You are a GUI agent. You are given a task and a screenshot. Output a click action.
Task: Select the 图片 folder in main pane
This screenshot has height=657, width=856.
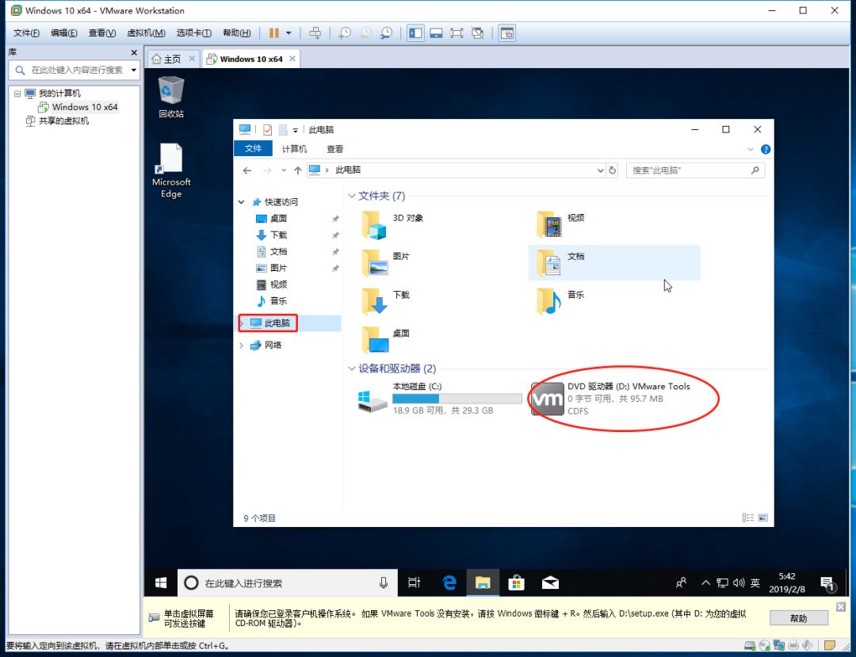[x=387, y=263]
